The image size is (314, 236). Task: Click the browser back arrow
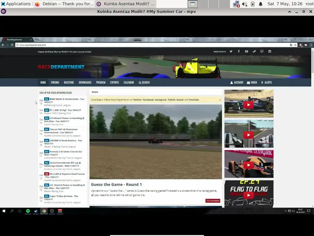coord(3,45)
